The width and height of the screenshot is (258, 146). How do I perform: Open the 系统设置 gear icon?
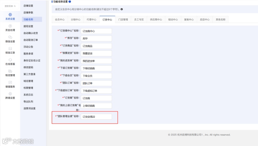click(10, 15)
